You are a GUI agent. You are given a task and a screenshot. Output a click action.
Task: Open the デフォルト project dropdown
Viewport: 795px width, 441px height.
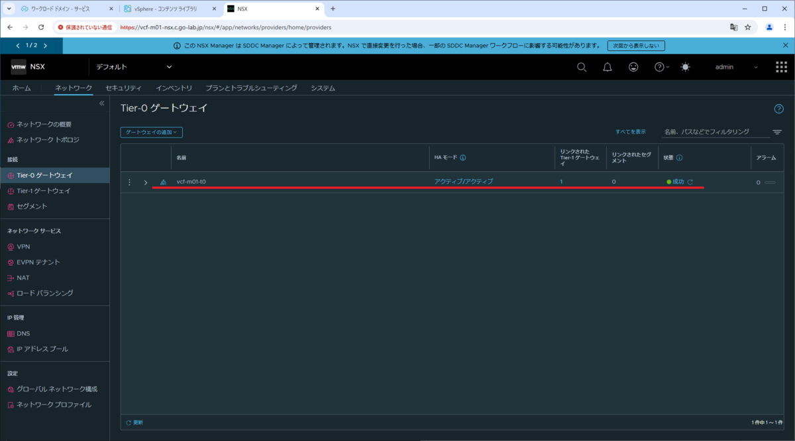133,67
